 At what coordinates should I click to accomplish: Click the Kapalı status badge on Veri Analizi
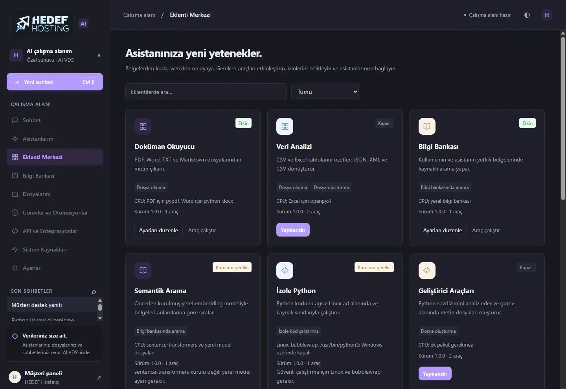(384, 123)
